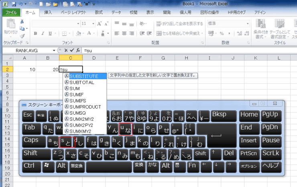
Task: Switch to the 数式 ribbon tab
Action: point(98,12)
